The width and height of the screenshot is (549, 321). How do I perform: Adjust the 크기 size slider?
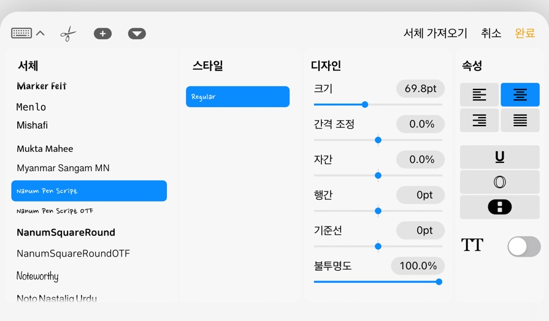coord(365,105)
